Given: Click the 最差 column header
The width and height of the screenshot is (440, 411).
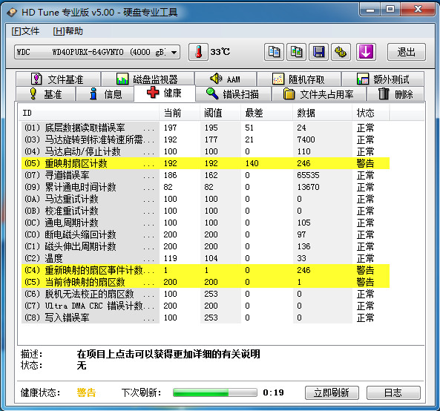Looking at the screenshot, I should 266,113.
